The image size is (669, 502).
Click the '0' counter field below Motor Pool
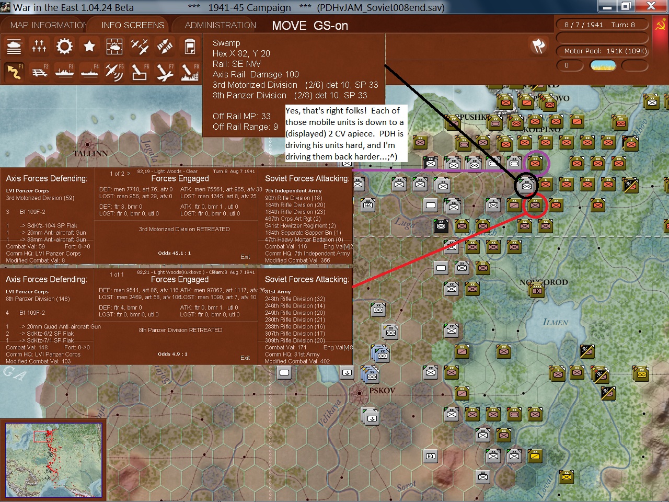[569, 66]
